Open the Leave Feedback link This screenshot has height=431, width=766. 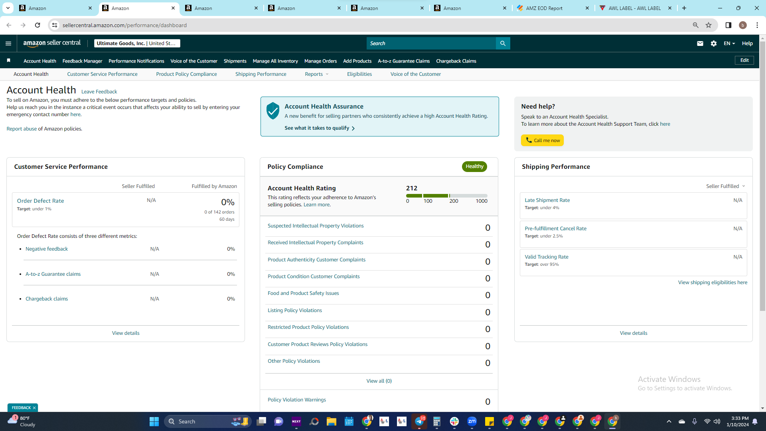pyautogui.click(x=99, y=92)
